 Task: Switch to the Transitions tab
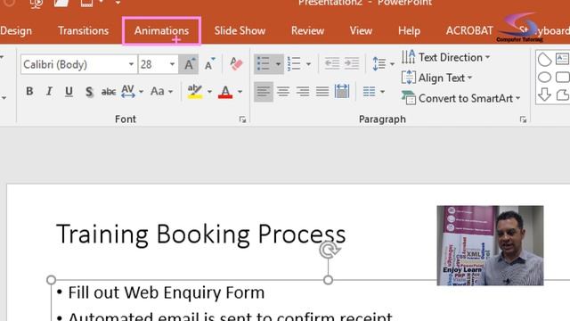(x=83, y=30)
